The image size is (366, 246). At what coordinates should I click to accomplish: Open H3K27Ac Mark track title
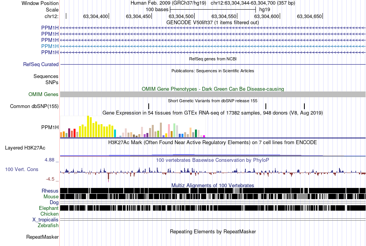[213, 143]
